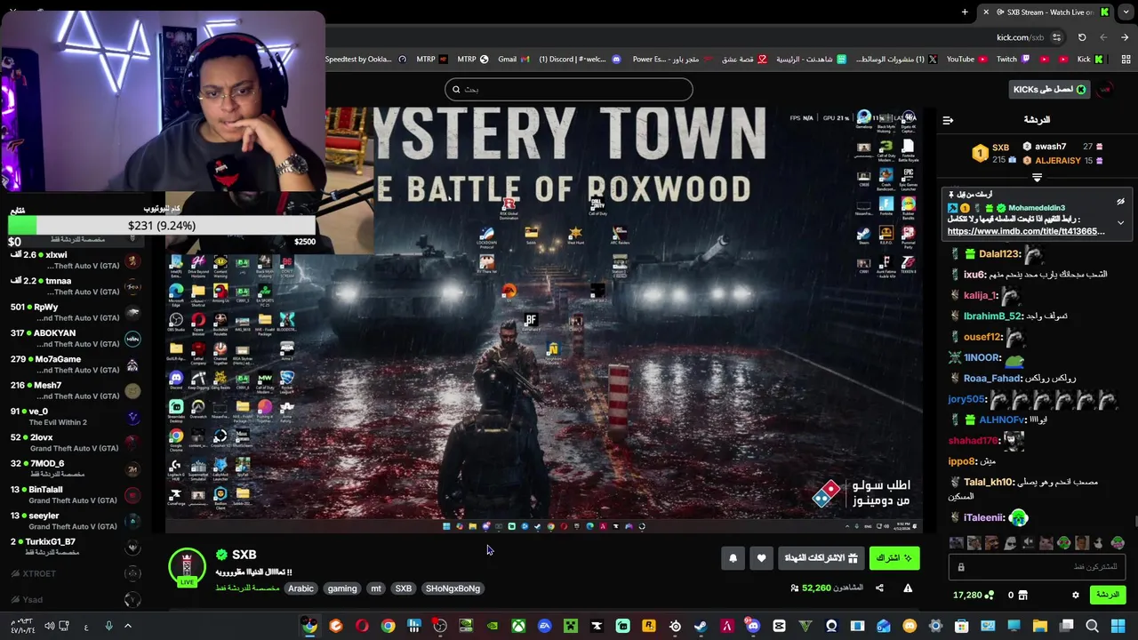Viewport: 1138px width, 640px height.
Task: Click the SXB channel avatar with LIVE badge
Action: [187, 569]
